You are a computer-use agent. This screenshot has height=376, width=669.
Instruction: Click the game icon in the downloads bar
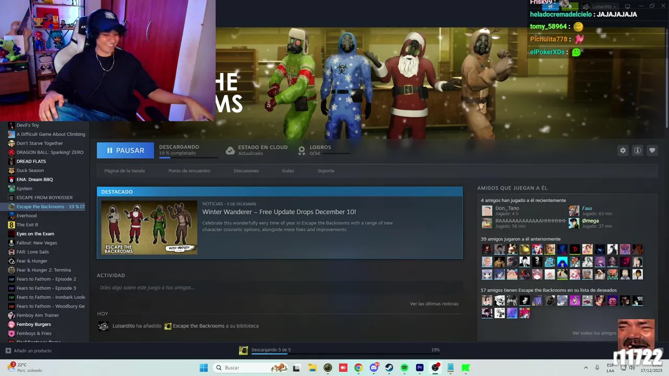point(244,350)
